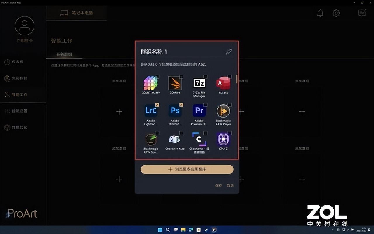Edit group name with pencil icon
Screen dimensions: 374x234
[x=229, y=51]
